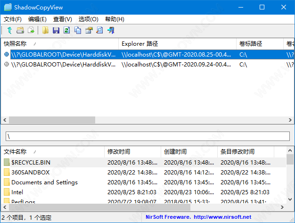Click the $RECYCLE.BIN folder icon
The width and height of the screenshot is (295, 223).
pyautogui.click(x=7, y=162)
